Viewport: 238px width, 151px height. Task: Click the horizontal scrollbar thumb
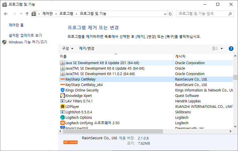(113, 131)
